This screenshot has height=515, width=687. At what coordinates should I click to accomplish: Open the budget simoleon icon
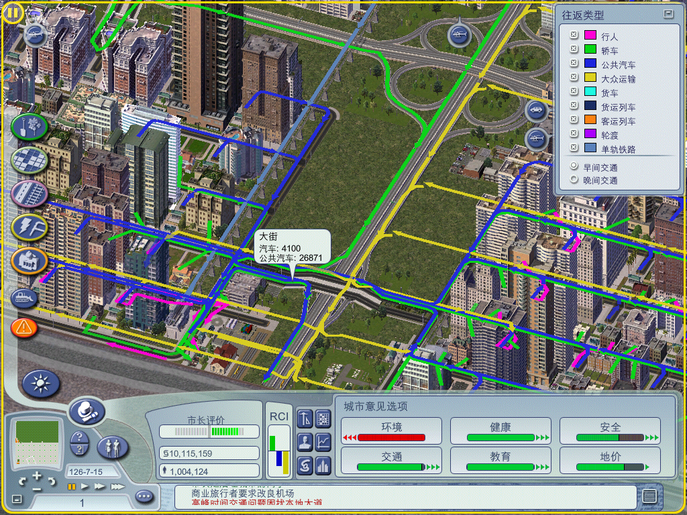pyautogui.click(x=305, y=465)
